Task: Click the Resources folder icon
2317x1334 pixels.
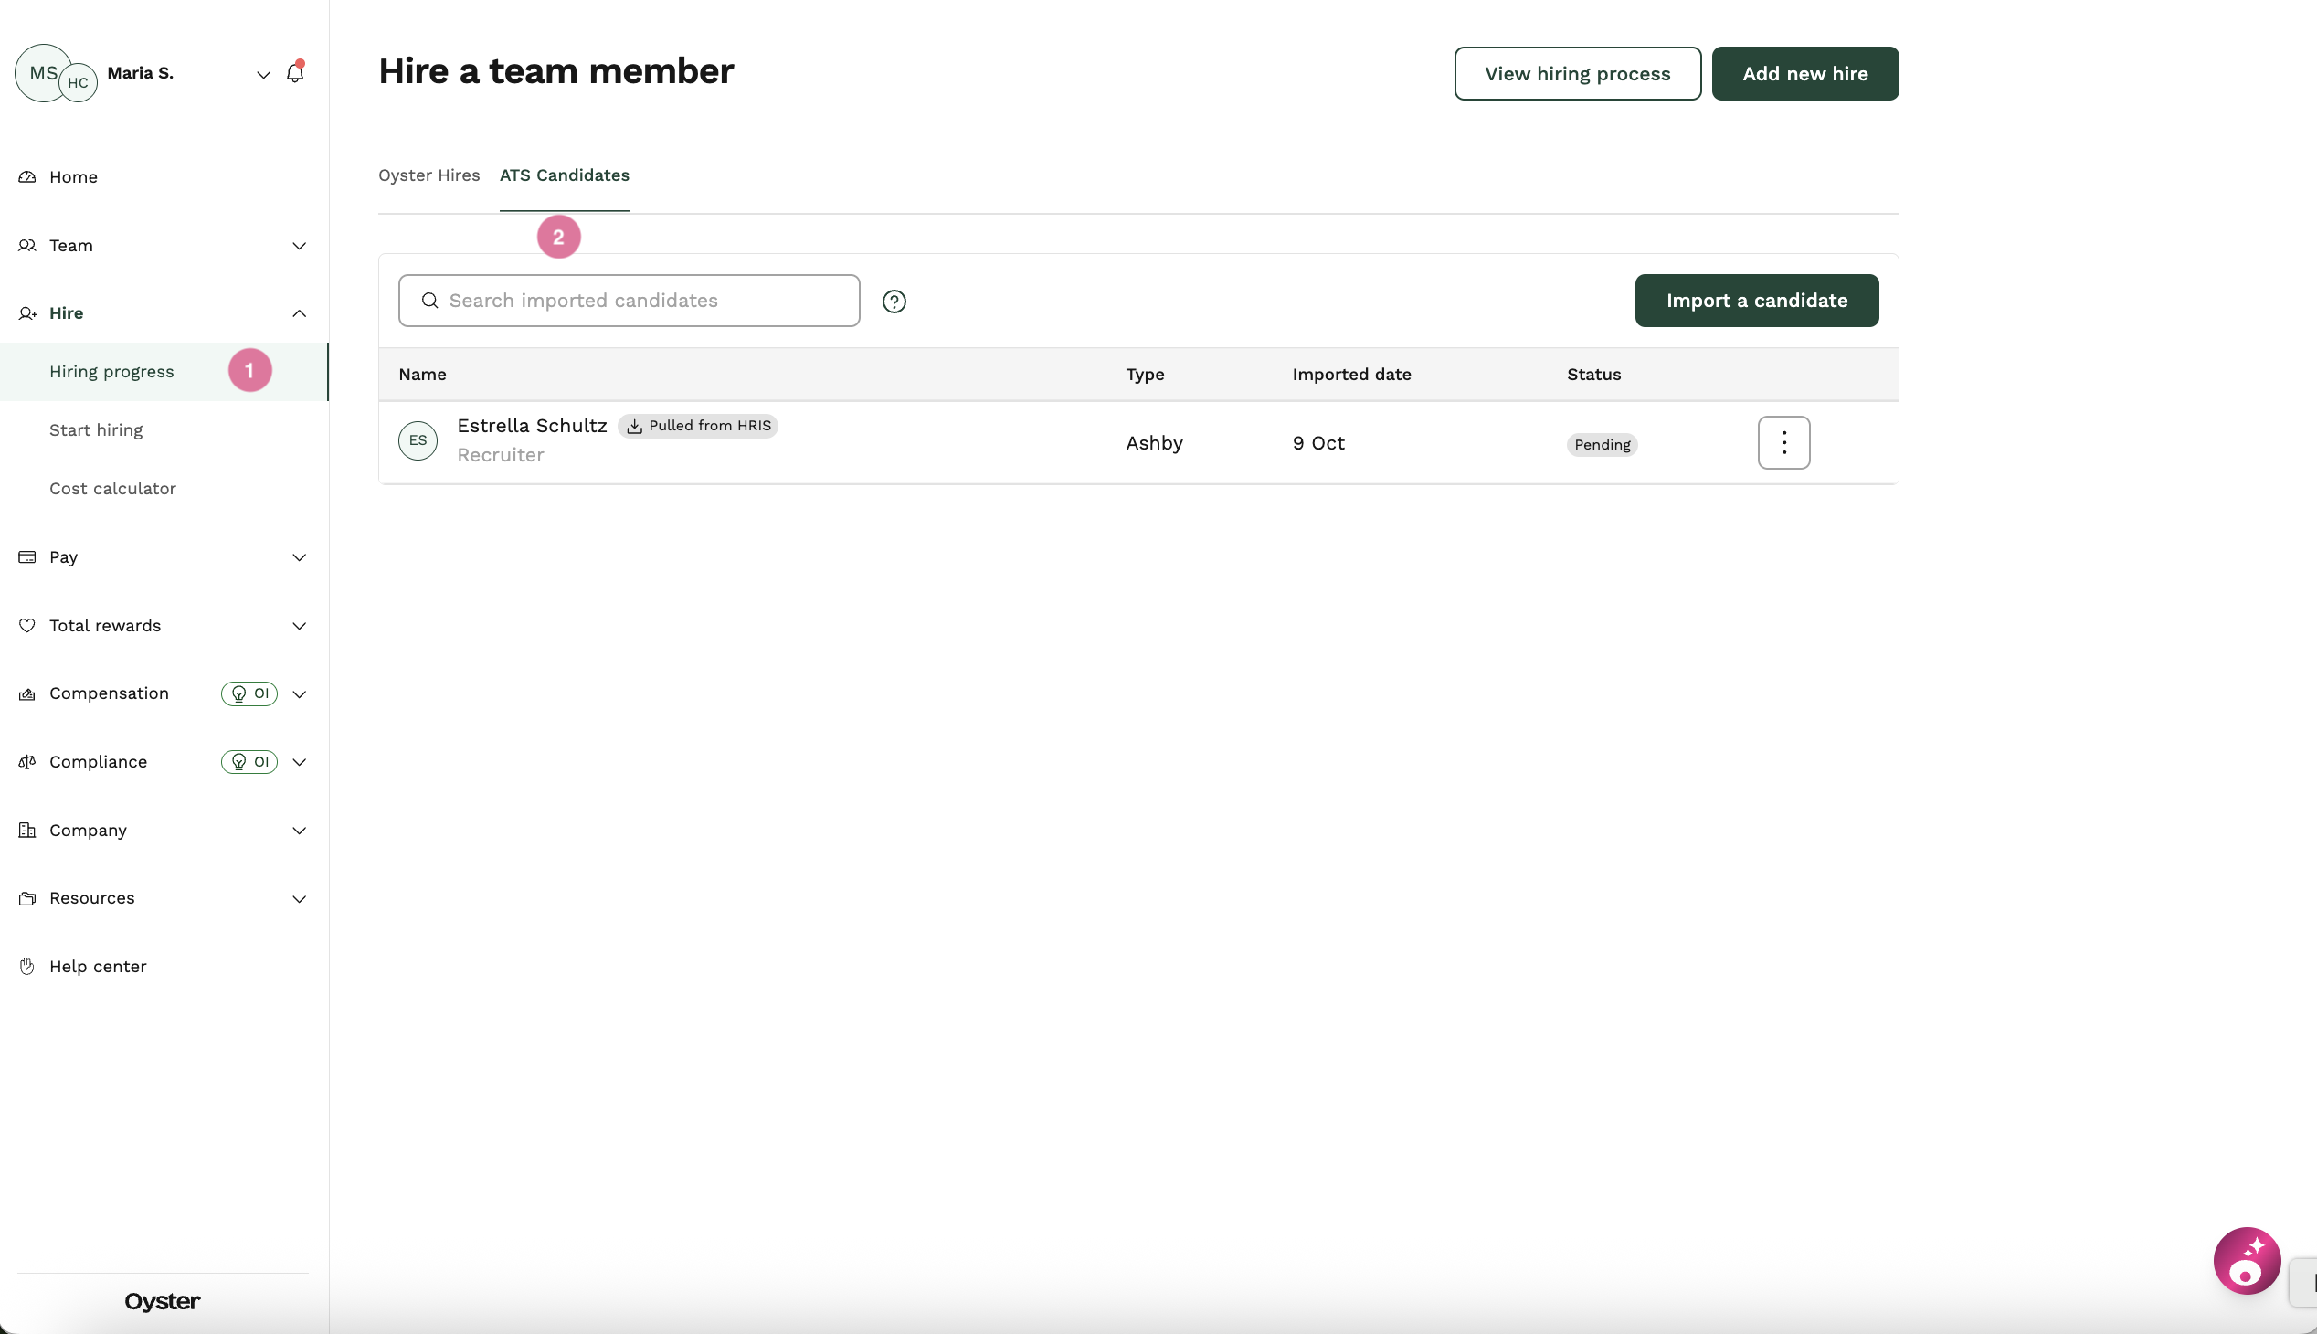Action: [27, 899]
